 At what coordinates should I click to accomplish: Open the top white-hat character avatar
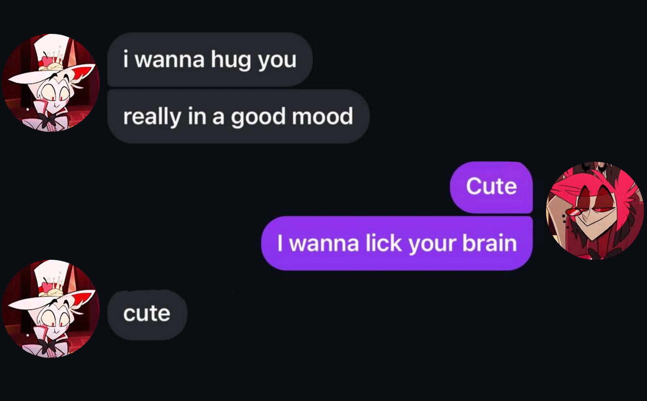point(51,83)
